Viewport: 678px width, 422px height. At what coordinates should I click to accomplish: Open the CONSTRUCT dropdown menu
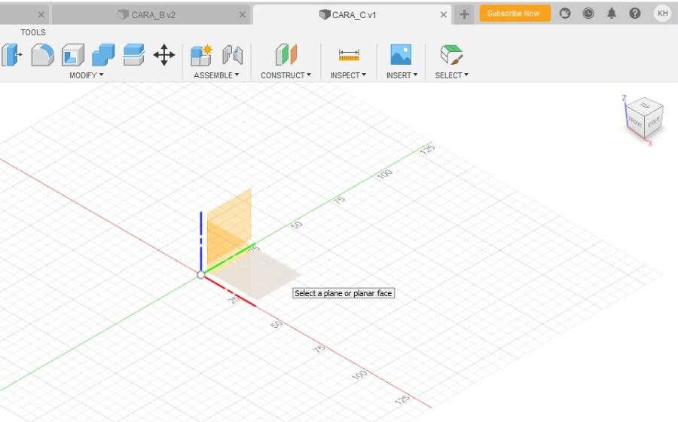point(286,75)
